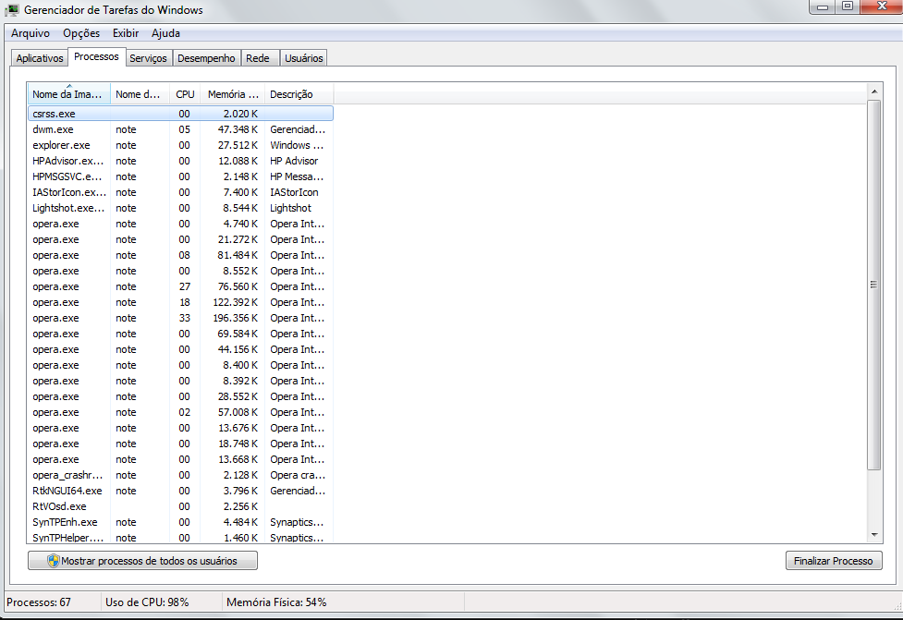This screenshot has height=620, width=903.
Task: Select the HPMSGSVC.exe process
Action: 180,176
